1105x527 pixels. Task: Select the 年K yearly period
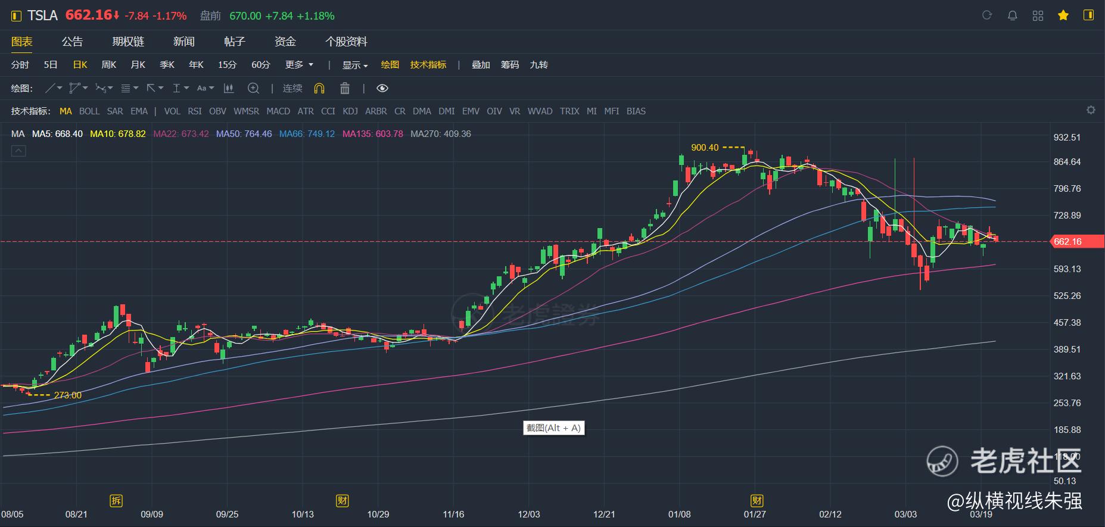pos(197,65)
